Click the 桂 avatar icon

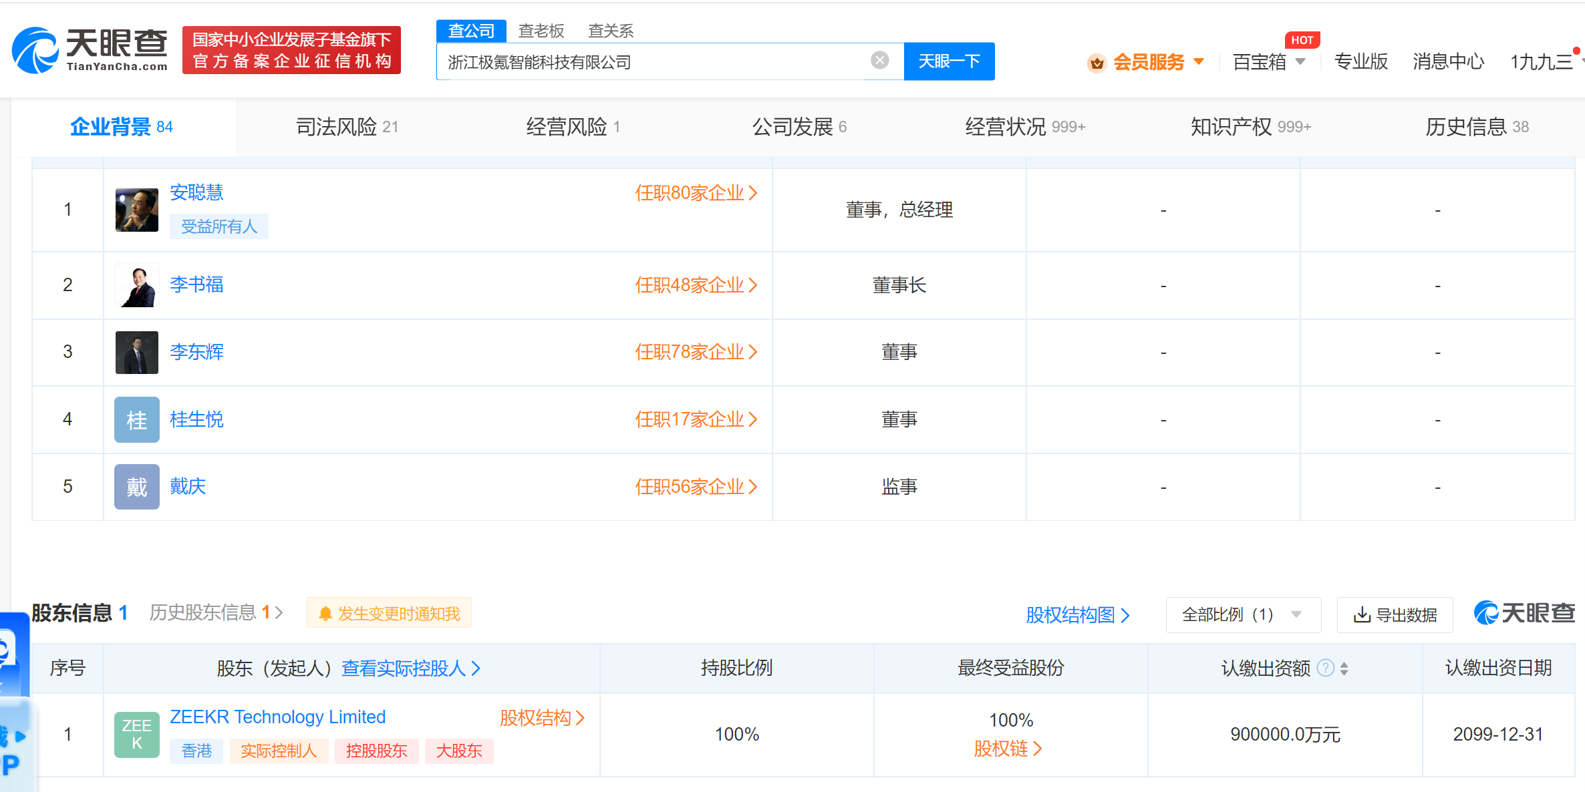tap(137, 419)
